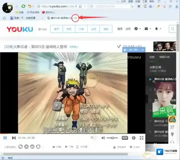The image size is (180, 160).
Task: Expand dropdown beside undo arrow
Action: [x=33, y=6]
